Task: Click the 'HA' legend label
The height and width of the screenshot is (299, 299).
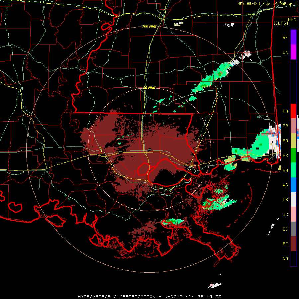Action: pyautogui.click(x=285, y=111)
